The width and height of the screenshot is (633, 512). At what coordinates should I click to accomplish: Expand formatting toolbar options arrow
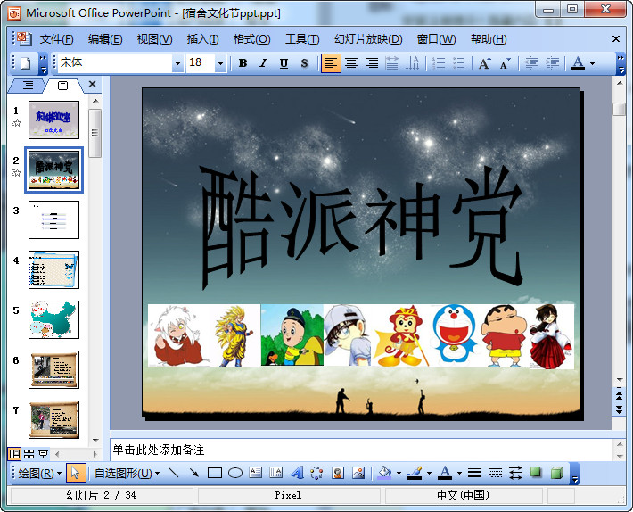tap(621, 63)
